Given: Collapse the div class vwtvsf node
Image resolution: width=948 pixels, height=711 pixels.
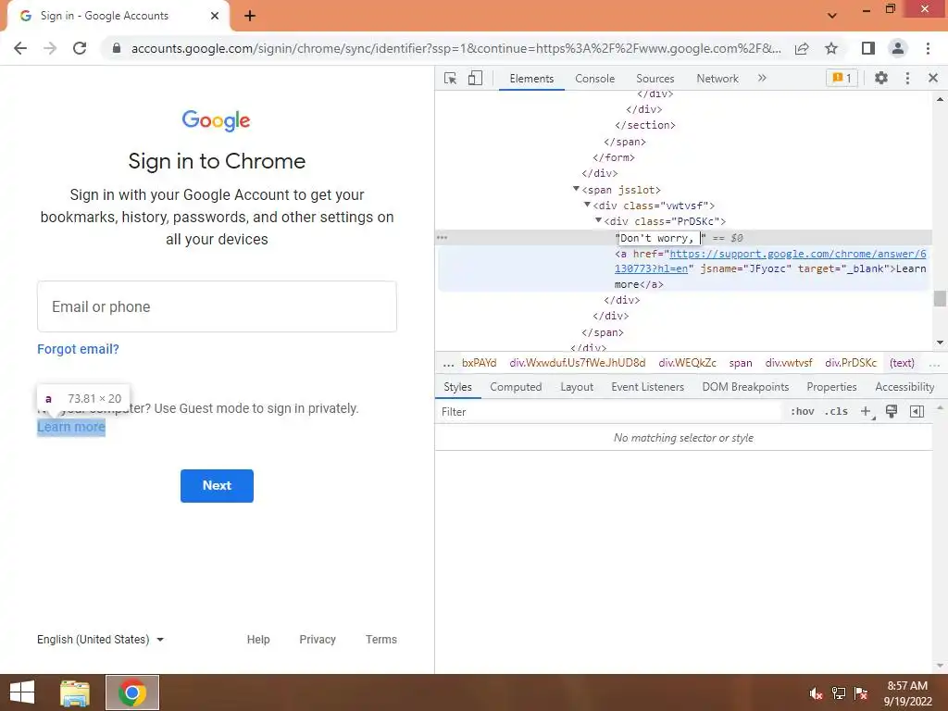Looking at the screenshot, I should tap(587, 205).
